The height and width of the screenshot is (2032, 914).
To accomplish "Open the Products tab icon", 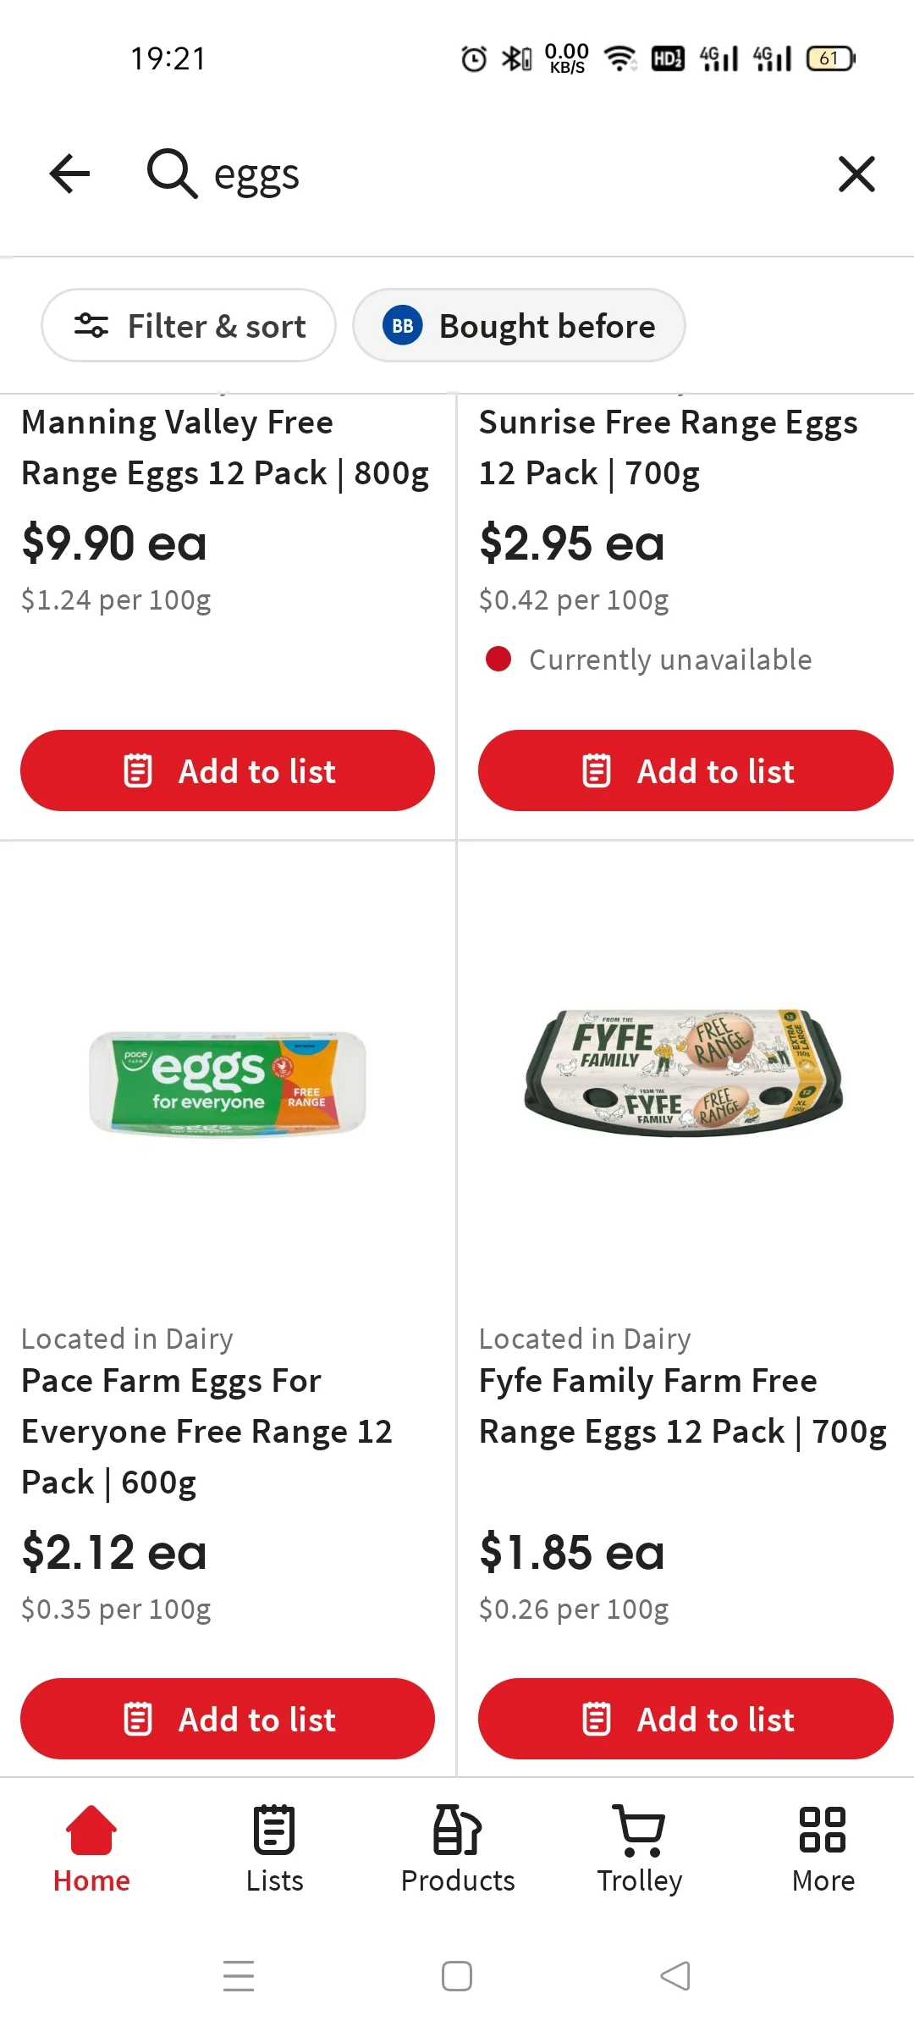I will (457, 1830).
